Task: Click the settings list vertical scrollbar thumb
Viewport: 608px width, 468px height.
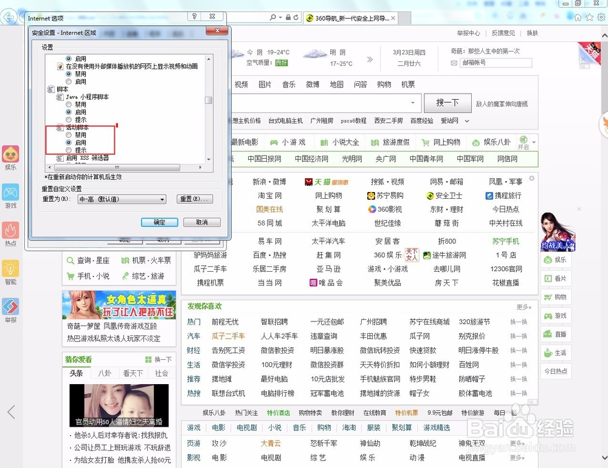Action: coord(209,100)
